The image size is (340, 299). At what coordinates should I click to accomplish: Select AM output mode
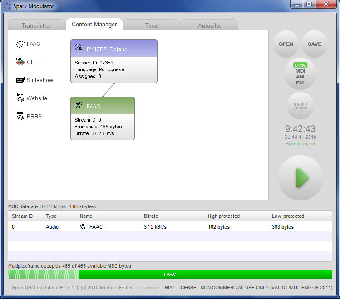click(300, 77)
